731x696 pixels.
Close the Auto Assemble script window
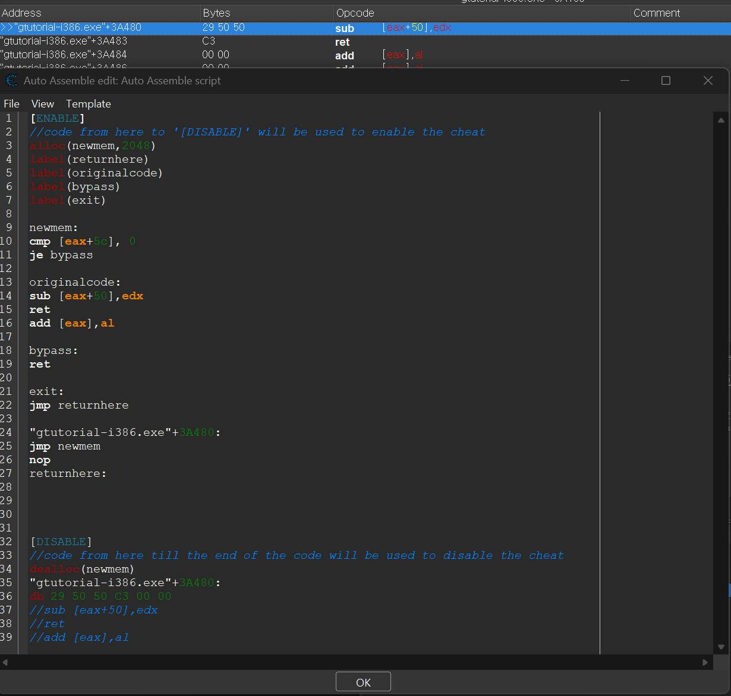click(x=708, y=81)
